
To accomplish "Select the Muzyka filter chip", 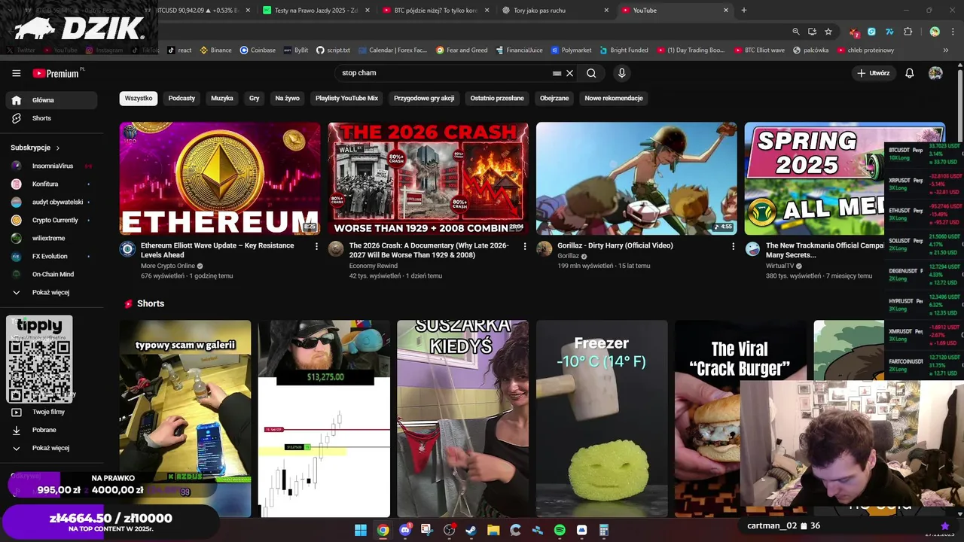I will click(222, 98).
